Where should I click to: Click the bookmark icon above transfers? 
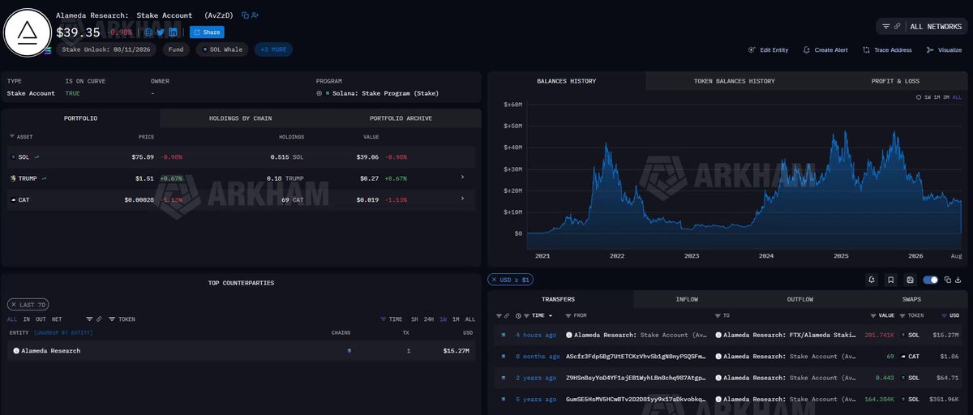pos(891,280)
